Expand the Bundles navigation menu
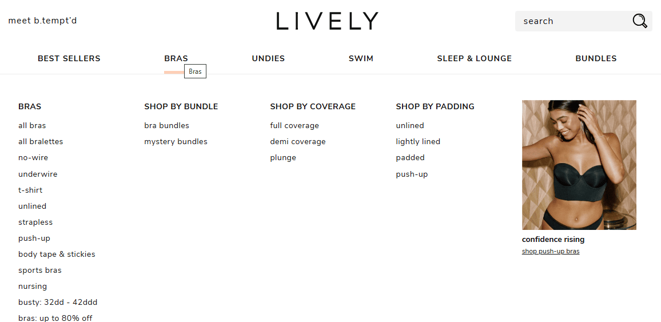Image resolution: width=661 pixels, height=322 pixels. (596, 58)
